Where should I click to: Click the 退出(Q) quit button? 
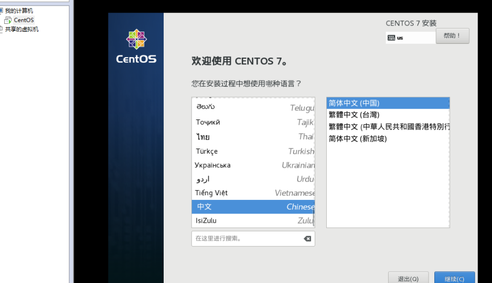pos(408,278)
